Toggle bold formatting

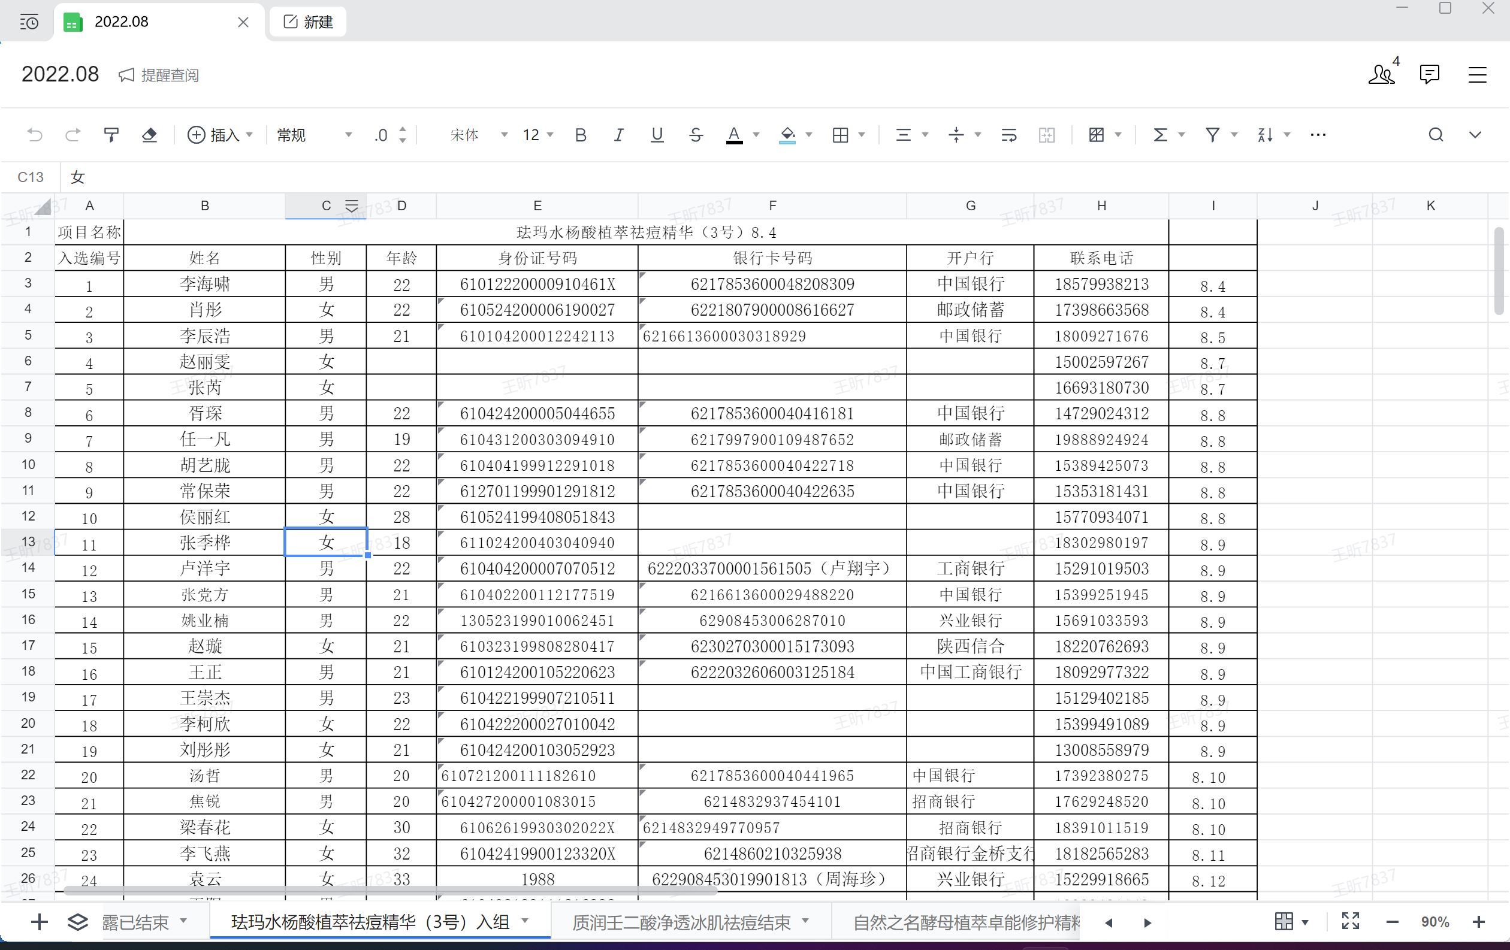click(x=581, y=135)
